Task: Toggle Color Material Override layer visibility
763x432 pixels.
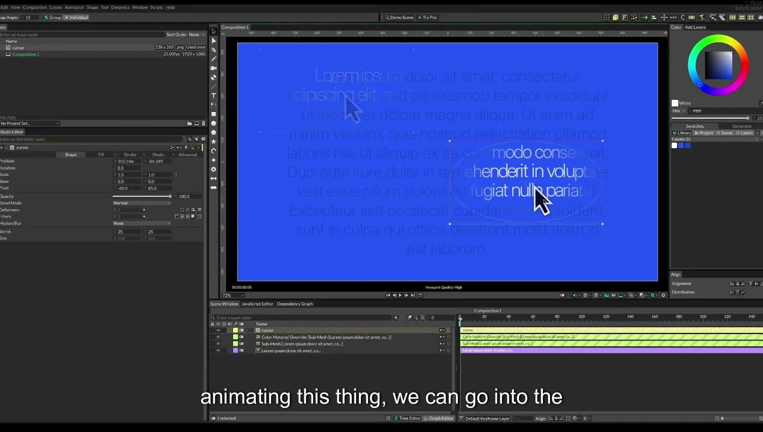Action: pyautogui.click(x=218, y=337)
